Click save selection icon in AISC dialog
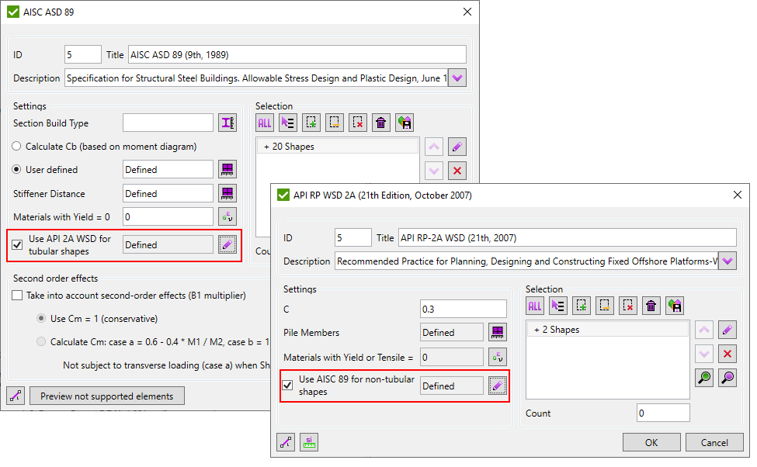 tap(404, 123)
